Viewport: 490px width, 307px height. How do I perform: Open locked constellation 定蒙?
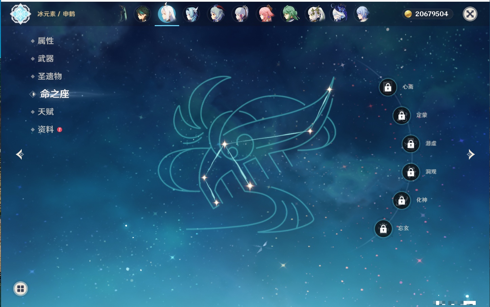[402, 116]
